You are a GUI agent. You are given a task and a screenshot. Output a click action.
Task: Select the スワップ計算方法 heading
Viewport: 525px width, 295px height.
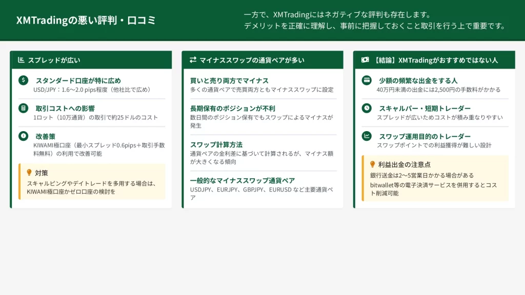tap(216, 144)
